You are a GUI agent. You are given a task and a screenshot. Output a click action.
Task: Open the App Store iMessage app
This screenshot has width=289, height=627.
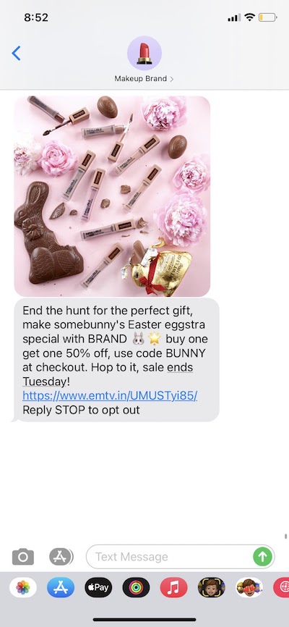(x=61, y=587)
